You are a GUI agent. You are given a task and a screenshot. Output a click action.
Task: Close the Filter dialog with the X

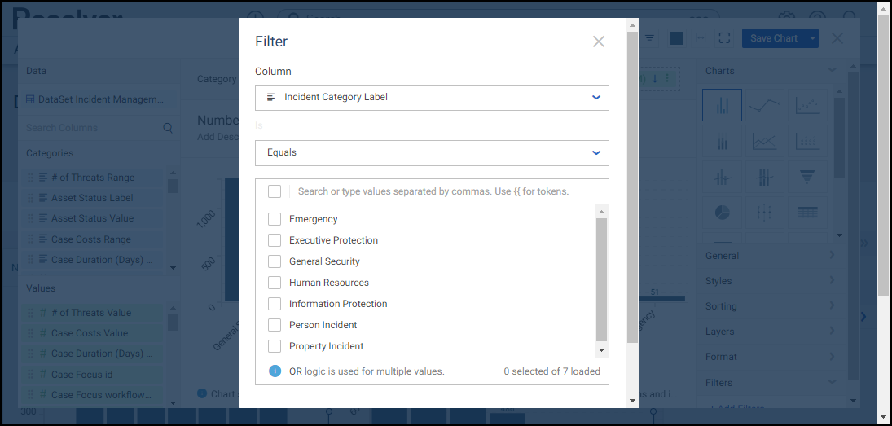[x=599, y=42]
